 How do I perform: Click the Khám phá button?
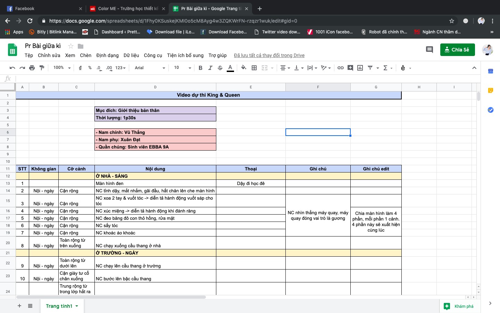[x=460, y=306]
